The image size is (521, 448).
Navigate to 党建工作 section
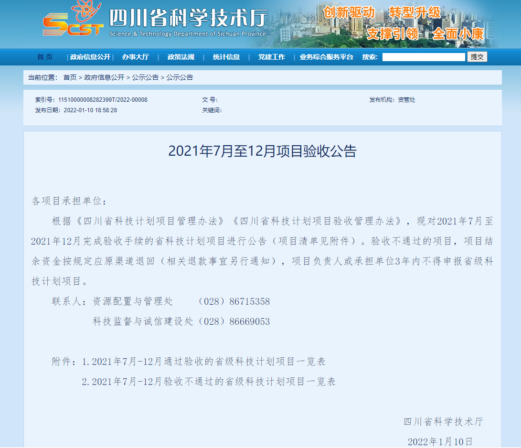coord(272,57)
